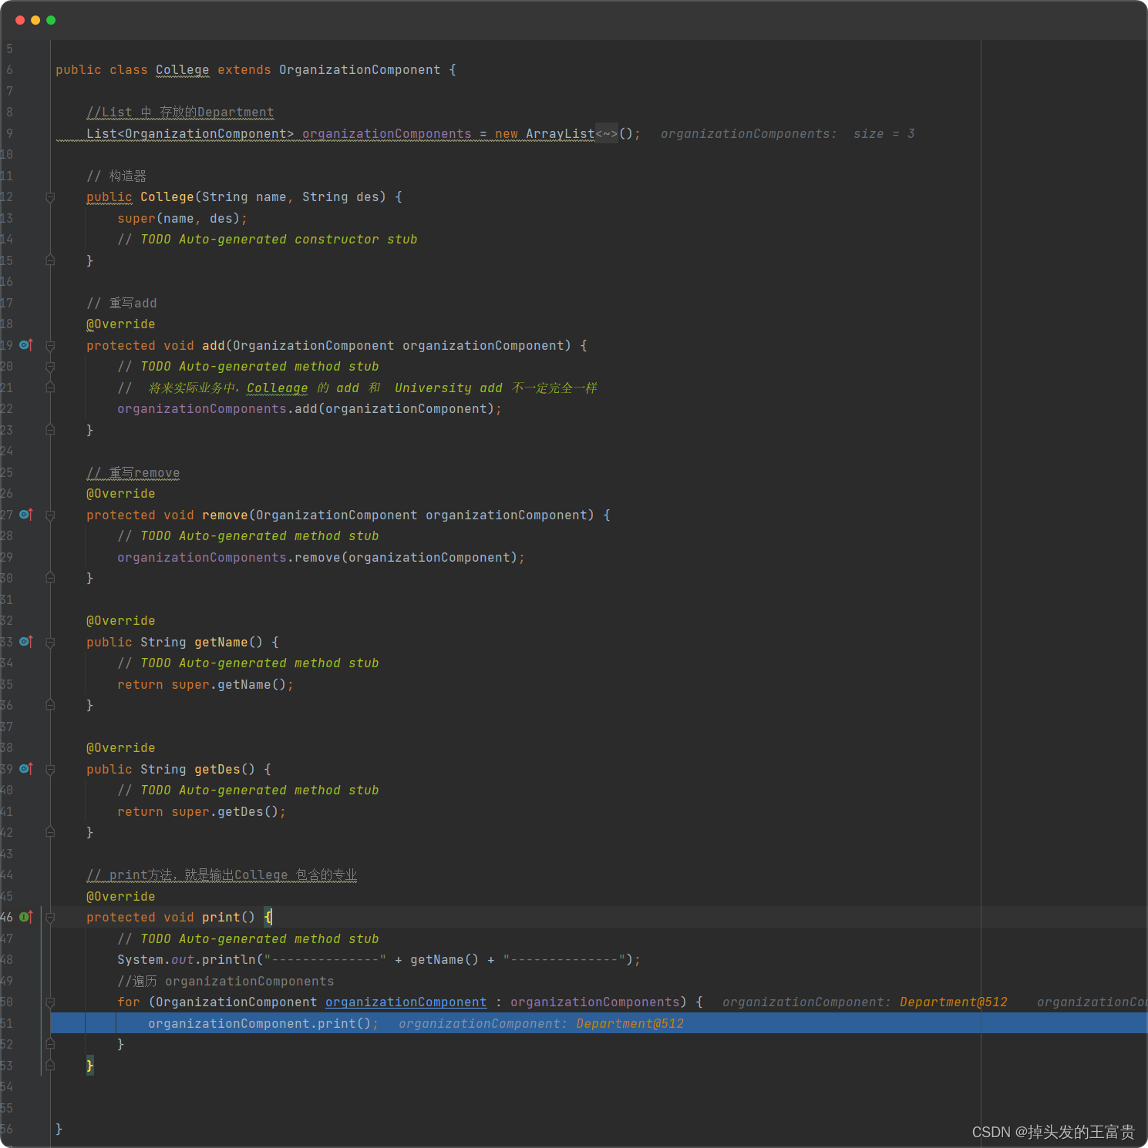Click the '// 构造器' comment

tap(116, 176)
